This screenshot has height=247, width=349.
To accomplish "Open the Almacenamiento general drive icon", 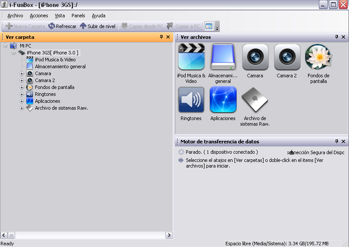I will click(x=223, y=57).
